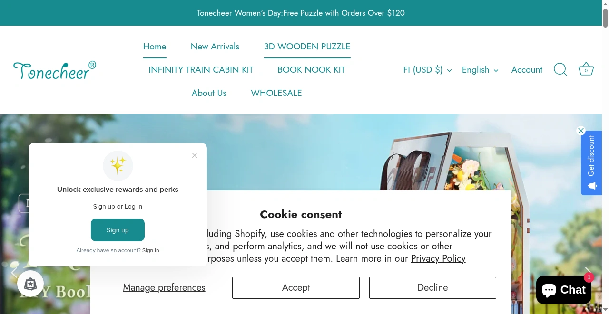Viewport: 609px width, 314px height.
Task: Click the Tonecheer logo
Action: (54, 70)
